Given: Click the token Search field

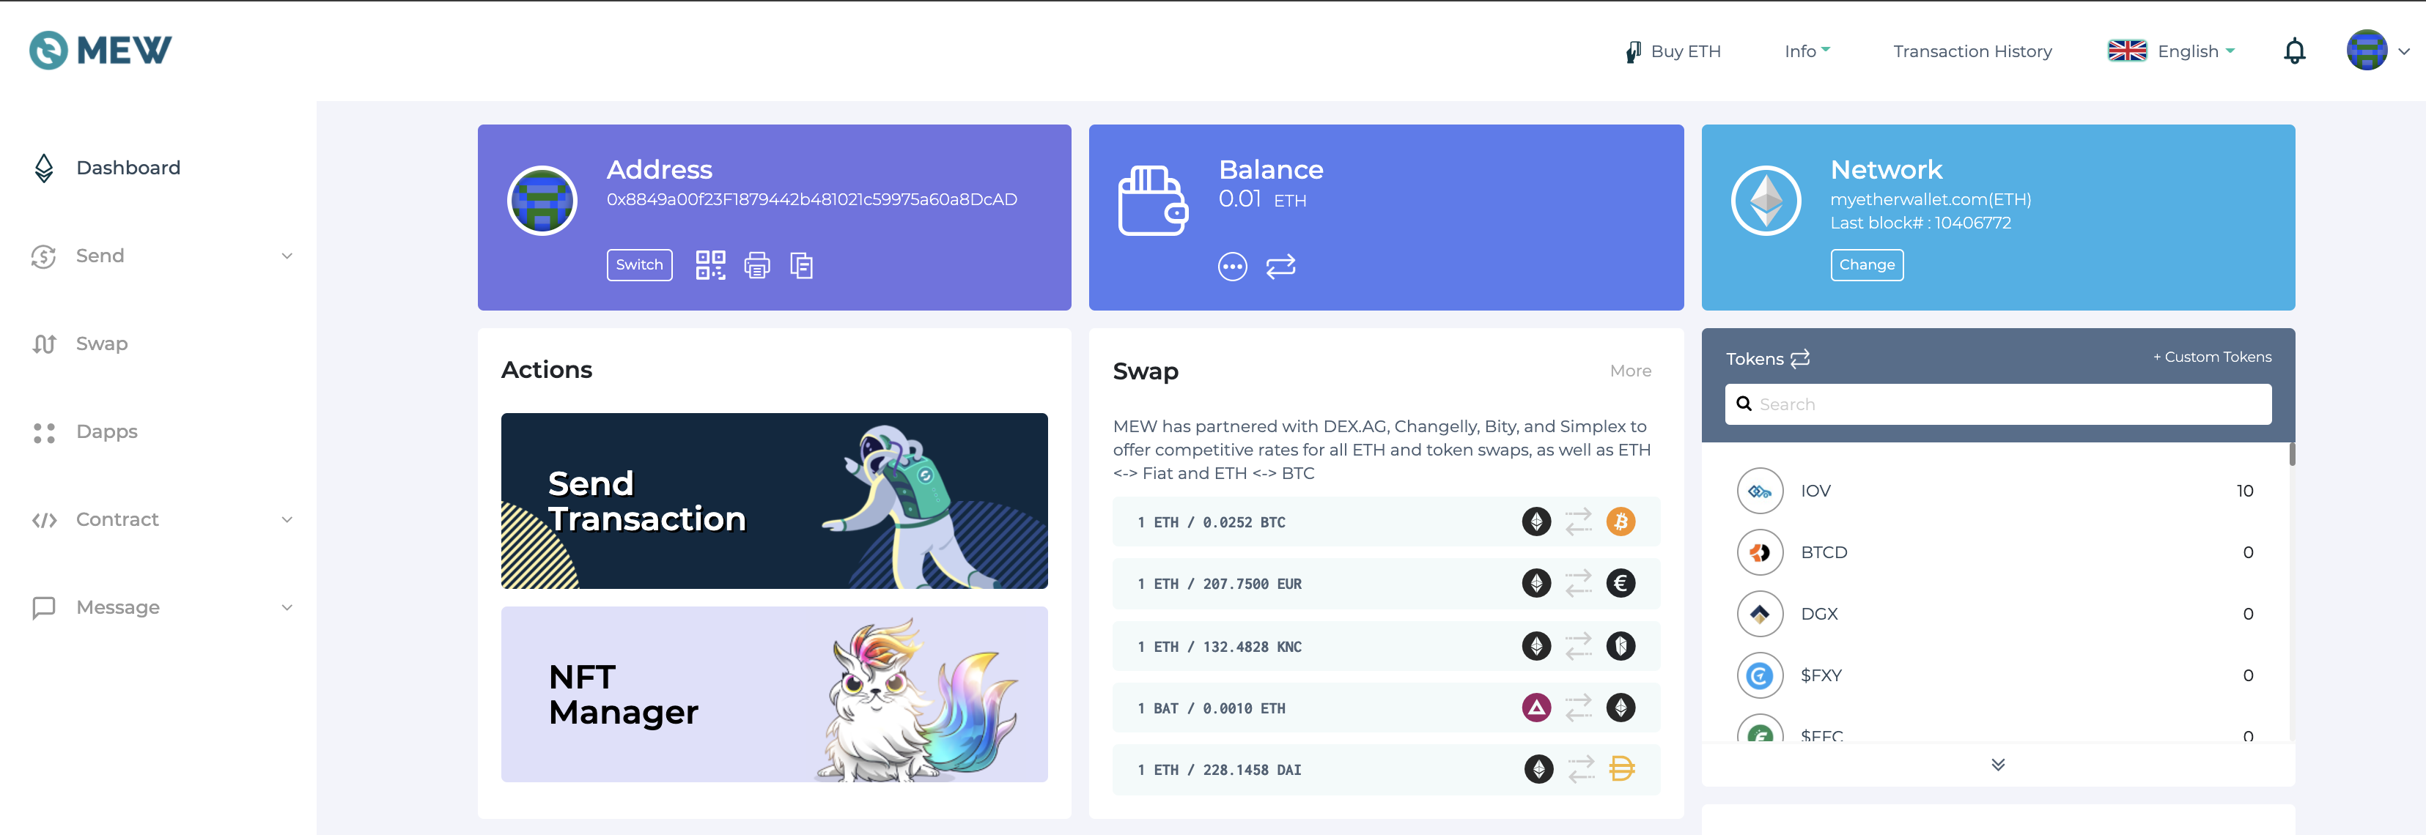Looking at the screenshot, I should click(1997, 404).
